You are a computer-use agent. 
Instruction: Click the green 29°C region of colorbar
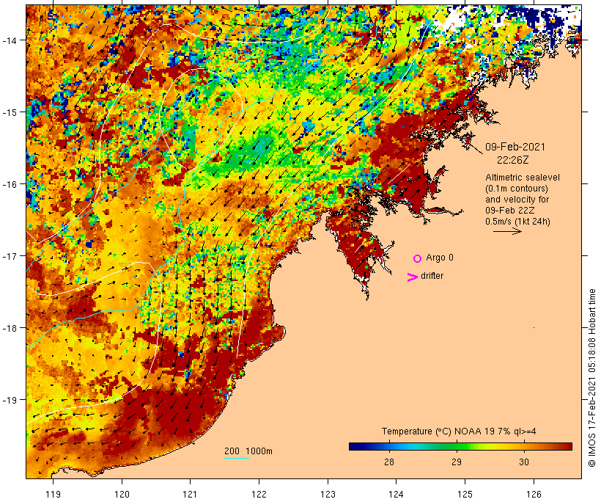coord(457,446)
